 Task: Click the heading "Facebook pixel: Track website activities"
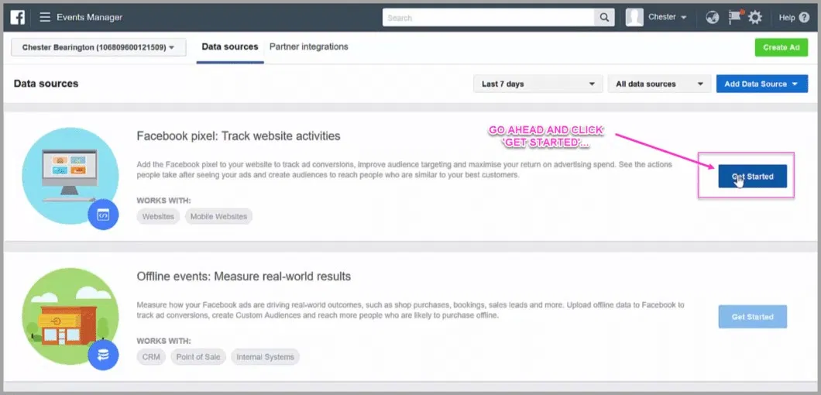click(239, 136)
